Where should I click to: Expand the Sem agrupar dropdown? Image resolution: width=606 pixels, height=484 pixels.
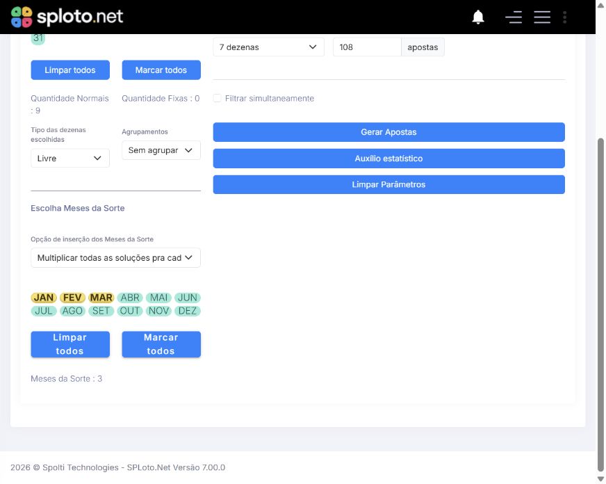click(x=161, y=150)
